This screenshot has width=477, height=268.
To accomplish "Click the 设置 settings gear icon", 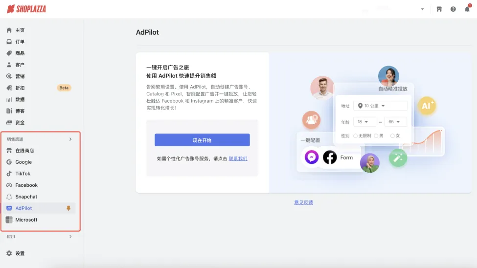I will tap(9, 253).
